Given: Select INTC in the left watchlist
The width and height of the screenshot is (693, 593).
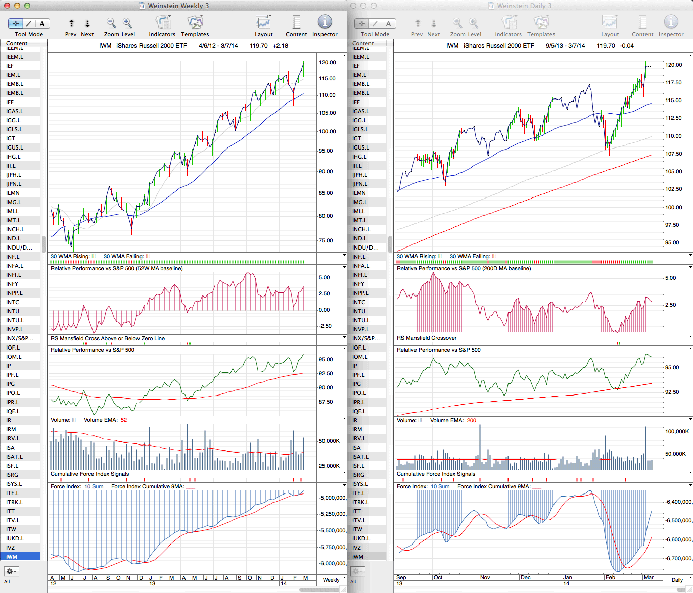Looking at the screenshot, I should pyautogui.click(x=13, y=302).
